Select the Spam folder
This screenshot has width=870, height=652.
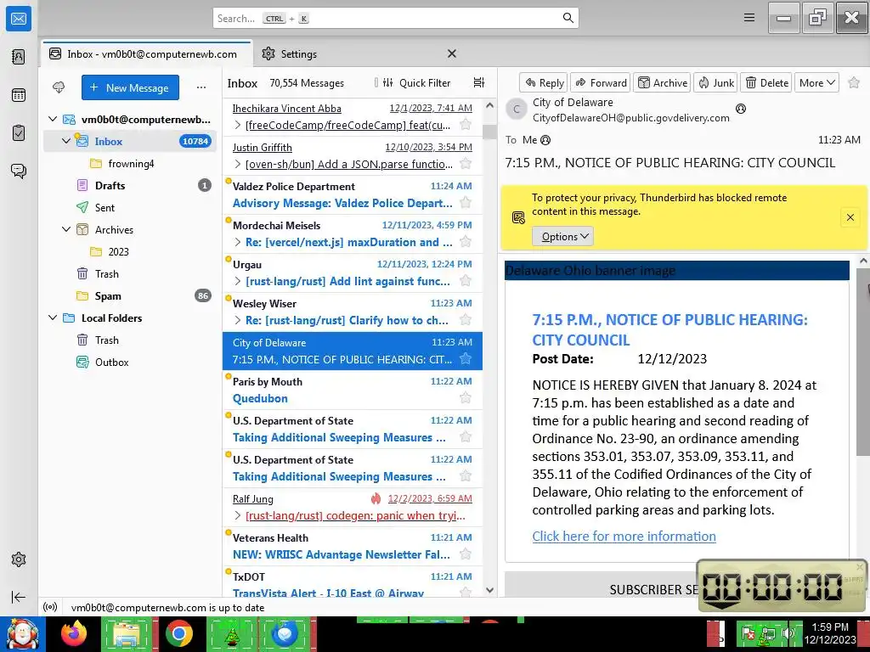(130, 295)
